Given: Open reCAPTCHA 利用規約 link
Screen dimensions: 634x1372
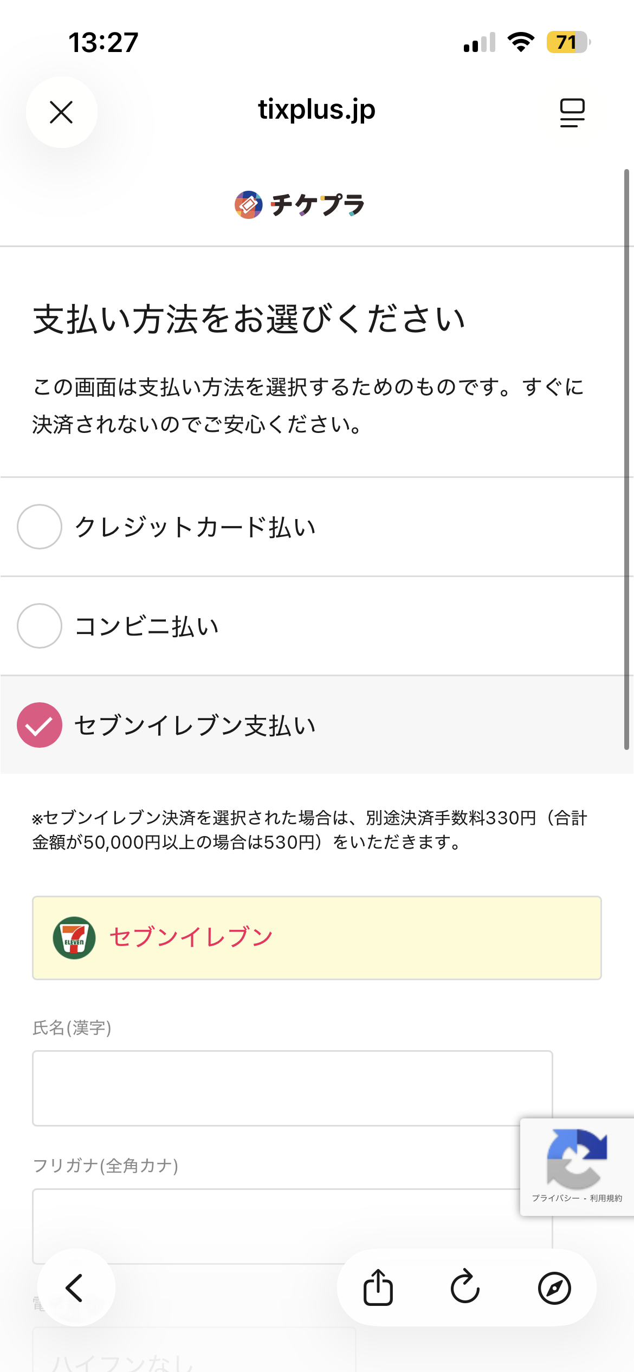Looking at the screenshot, I should pos(606,1198).
